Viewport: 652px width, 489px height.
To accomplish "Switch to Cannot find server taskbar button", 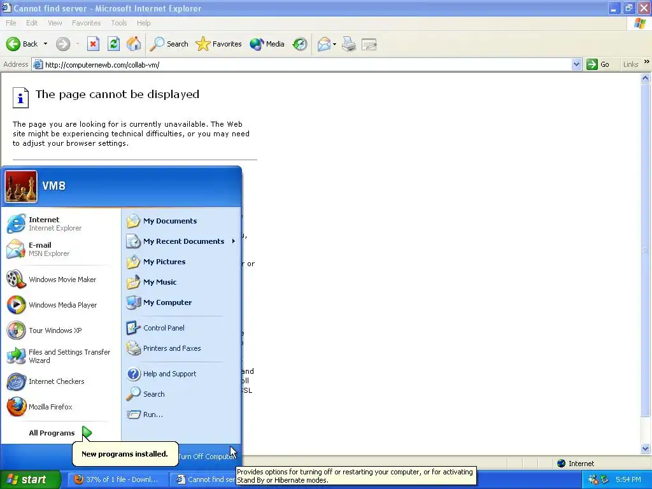I will [x=204, y=479].
